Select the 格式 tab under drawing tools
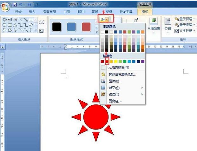197x151 pixels. (x=145, y=12)
